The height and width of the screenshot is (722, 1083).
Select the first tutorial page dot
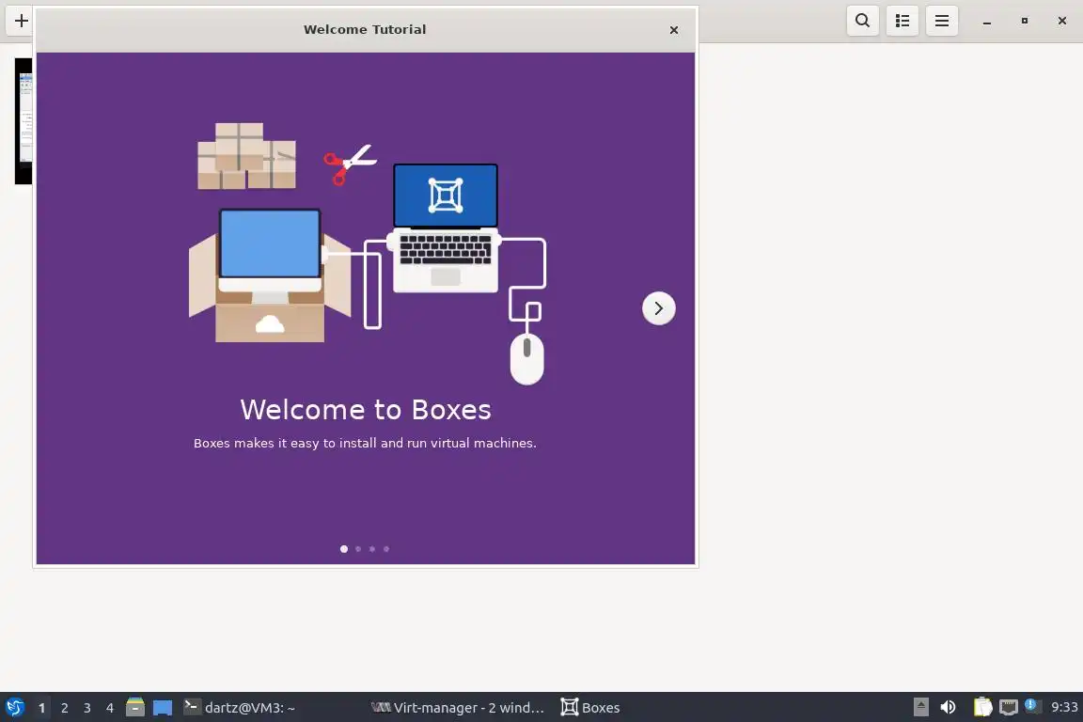coord(344,549)
